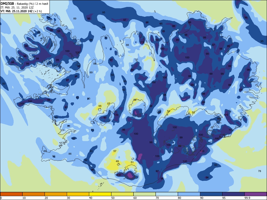Click the medium light blue 80–90 swatch
The image size is (267, 200).
[x=189, y=194]
